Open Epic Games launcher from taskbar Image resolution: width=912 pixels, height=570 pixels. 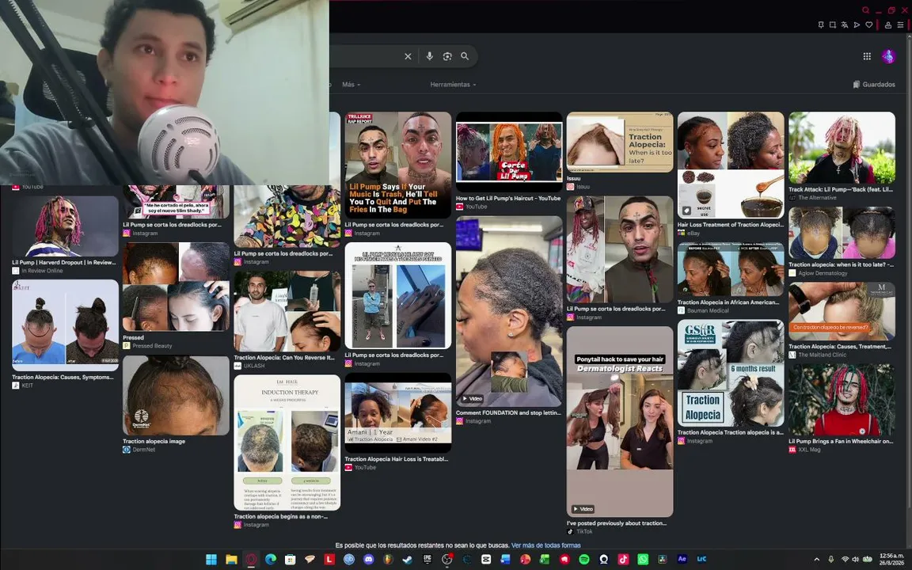[427, 560]
